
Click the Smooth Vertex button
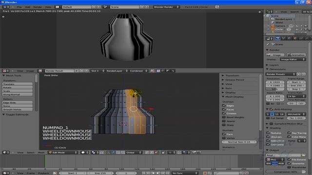(18, 109)
